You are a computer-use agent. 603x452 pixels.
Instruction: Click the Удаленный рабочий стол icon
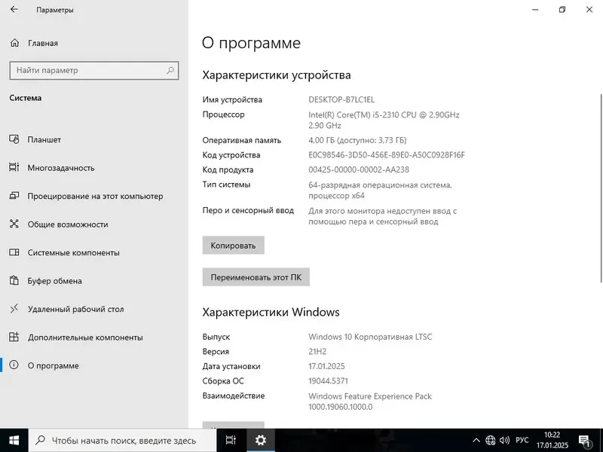14,309
